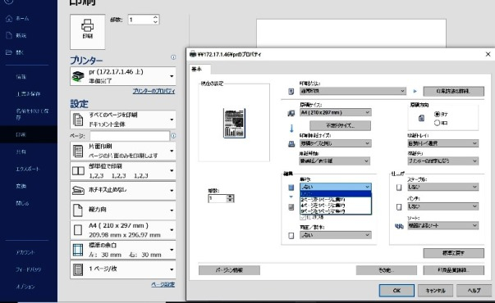Click the ページ range input field
The image size is (495, 303).
pos(130,136)
